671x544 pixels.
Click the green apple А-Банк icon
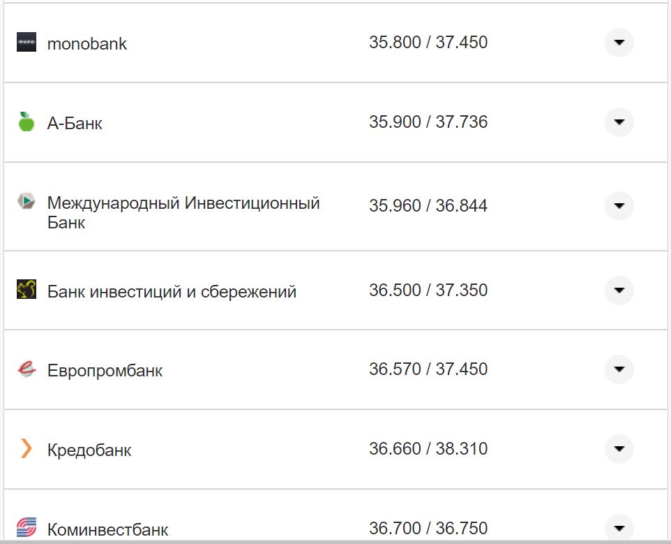coord(26,122)
